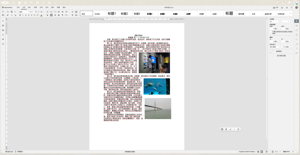Apply italic formatting to text
Screen dimensions: 300x155
tap(23, 15)
